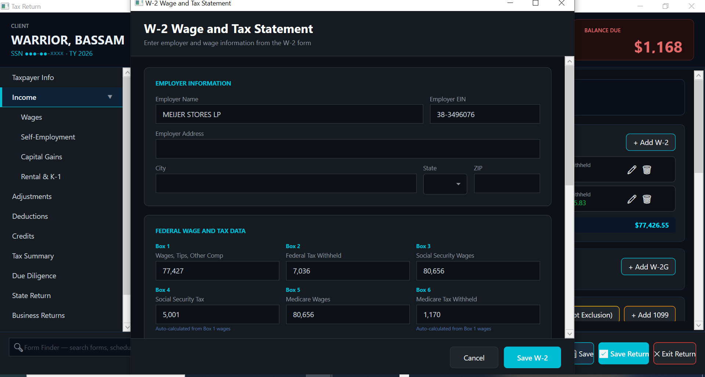
Task: Click Box 2 Federal Tax Withheld field
Action: coord(348,271)
